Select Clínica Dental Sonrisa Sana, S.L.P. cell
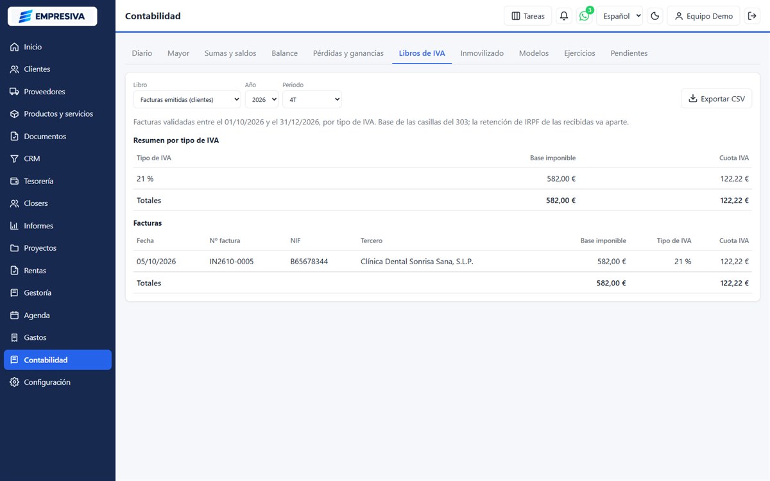Image resolution: width=770 pixels, height=481 pixels. click(417, 262)
